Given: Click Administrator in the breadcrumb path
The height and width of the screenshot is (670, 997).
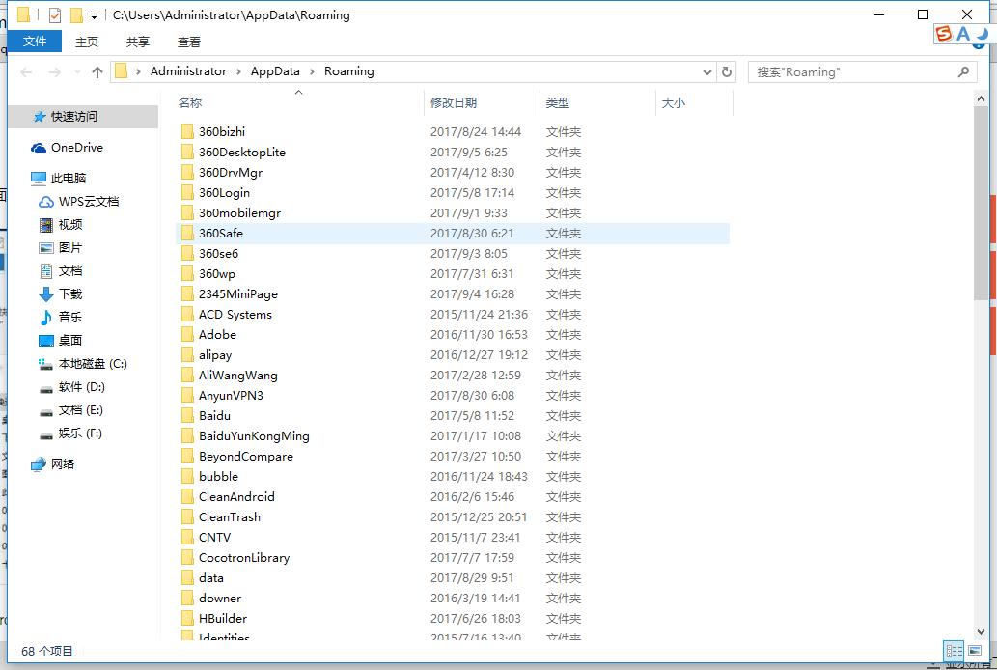Looking at the screenshot, I should click(x=189, y=71).
